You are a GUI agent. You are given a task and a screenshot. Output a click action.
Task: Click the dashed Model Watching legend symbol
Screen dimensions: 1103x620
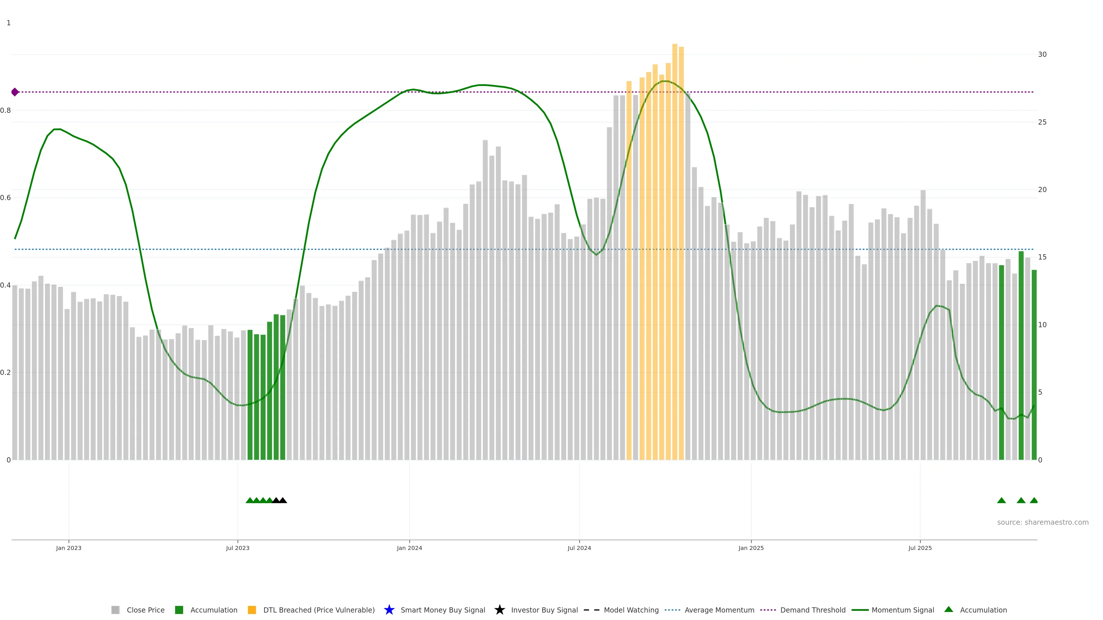(591, 610)
